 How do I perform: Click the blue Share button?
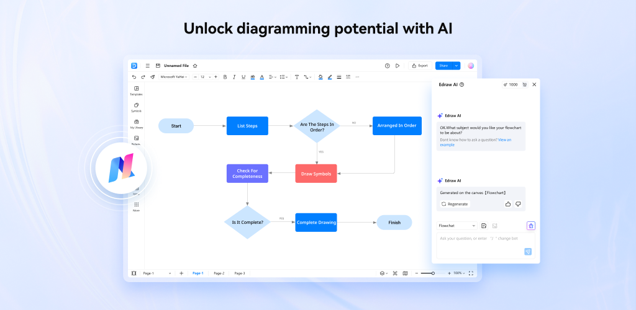(x=443, y=66)
